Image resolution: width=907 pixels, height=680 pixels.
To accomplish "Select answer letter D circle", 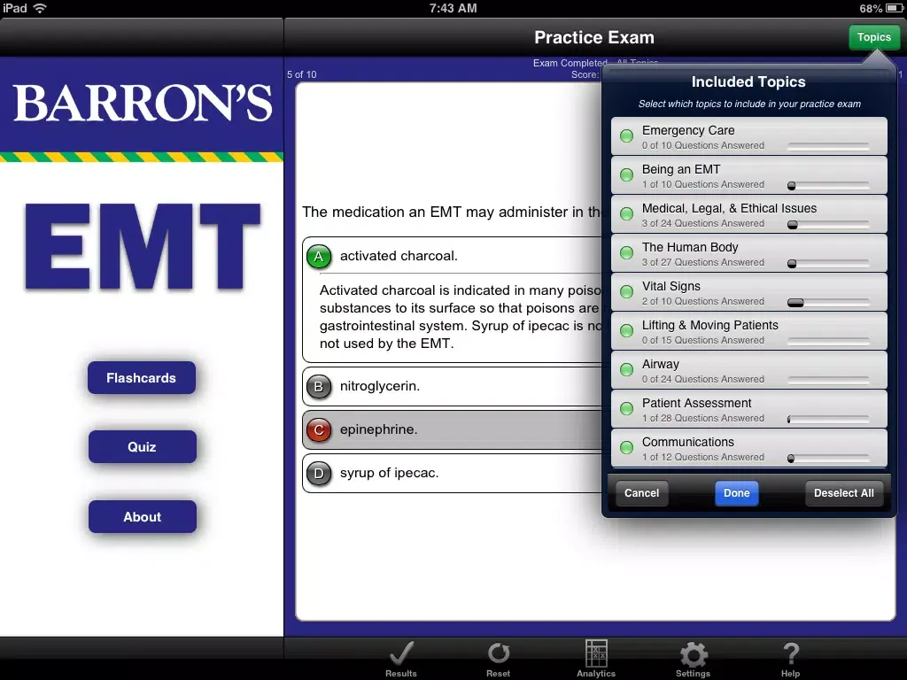I will [x=319, y=473].
